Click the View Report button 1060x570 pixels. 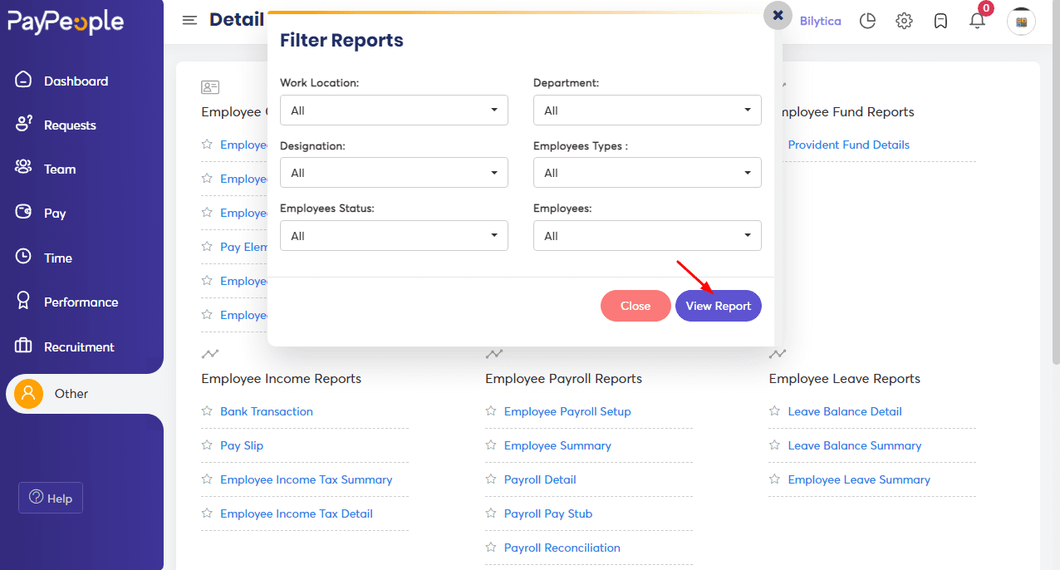pyautogui.click(x=718, y=305)
